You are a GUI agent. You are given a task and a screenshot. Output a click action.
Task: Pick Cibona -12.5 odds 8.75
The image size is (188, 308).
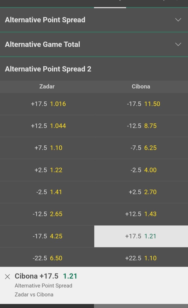(141, 126)
